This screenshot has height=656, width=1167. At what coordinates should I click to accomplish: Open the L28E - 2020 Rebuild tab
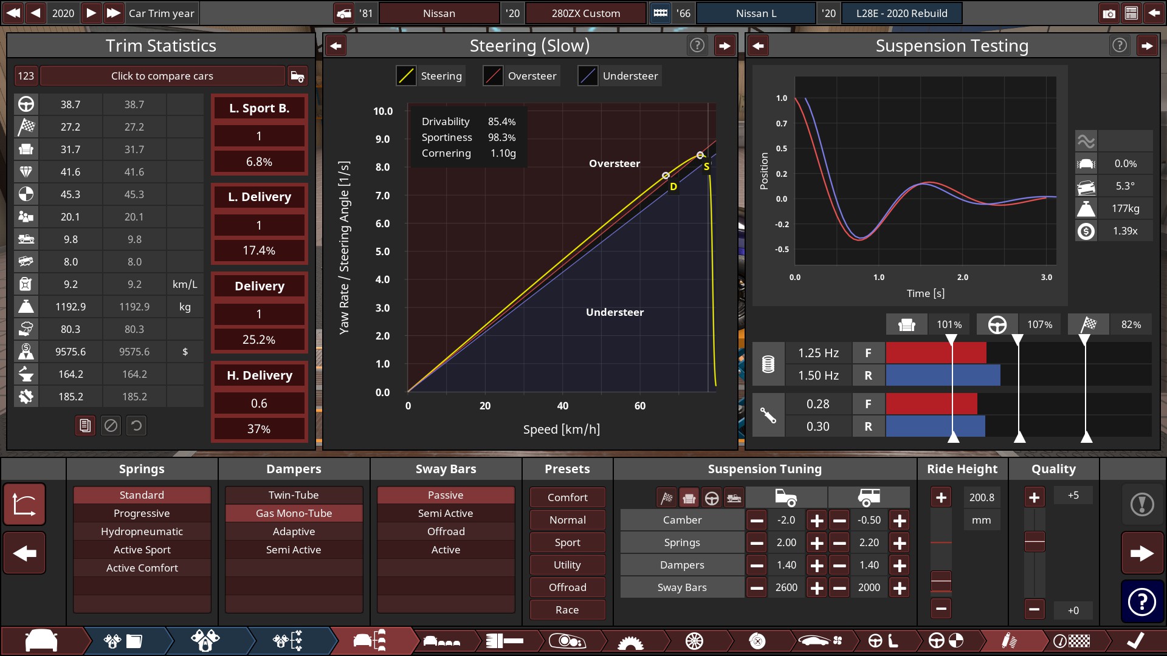(901, 13)
